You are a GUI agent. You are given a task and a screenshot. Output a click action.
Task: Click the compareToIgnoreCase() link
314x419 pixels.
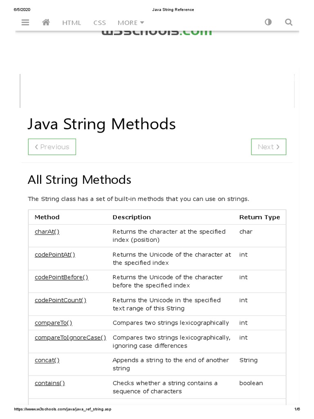click(70, 338)
